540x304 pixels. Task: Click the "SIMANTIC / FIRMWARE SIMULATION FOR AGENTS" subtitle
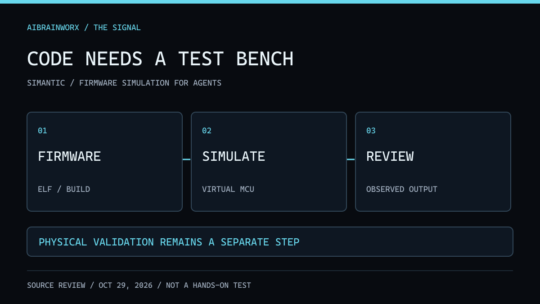point(124,83)
